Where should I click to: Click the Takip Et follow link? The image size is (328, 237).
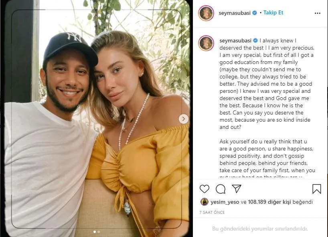point(273,13)
